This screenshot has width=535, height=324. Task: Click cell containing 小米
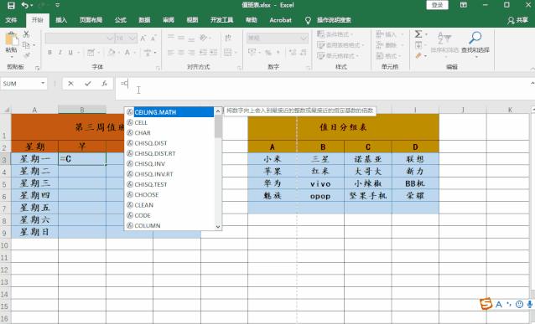click(273, 159)
